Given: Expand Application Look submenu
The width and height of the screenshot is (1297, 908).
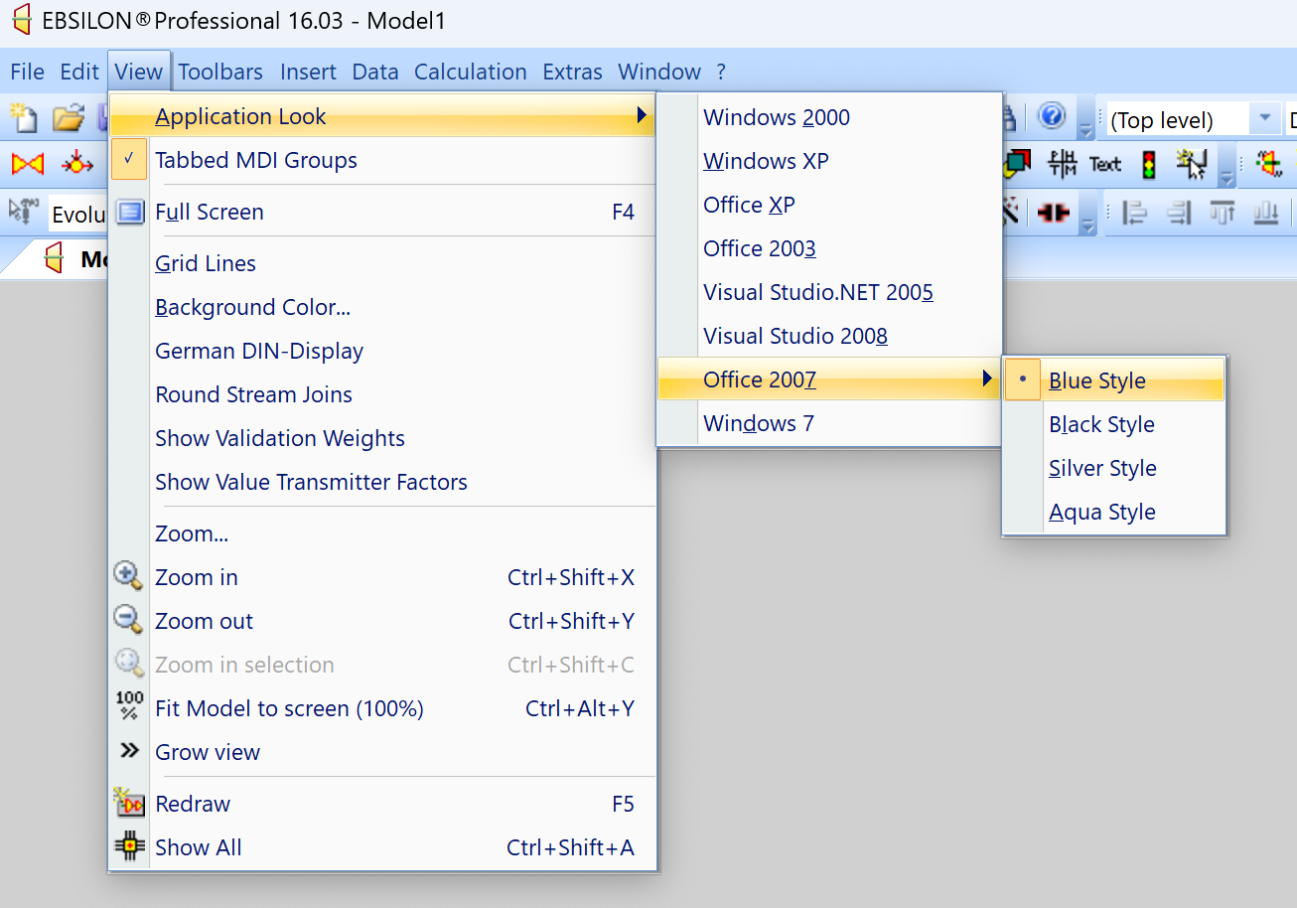Looking at the screenshot, I should click(382, 116).
